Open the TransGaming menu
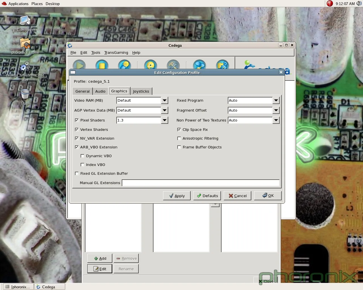 coord(116,52)
